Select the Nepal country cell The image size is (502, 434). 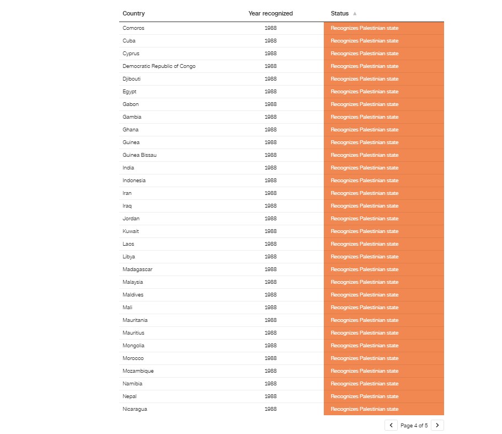click(130, 396)
